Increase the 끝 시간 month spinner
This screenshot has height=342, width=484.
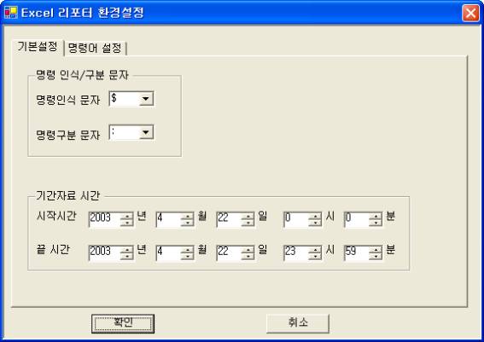[x=187, y=250]
